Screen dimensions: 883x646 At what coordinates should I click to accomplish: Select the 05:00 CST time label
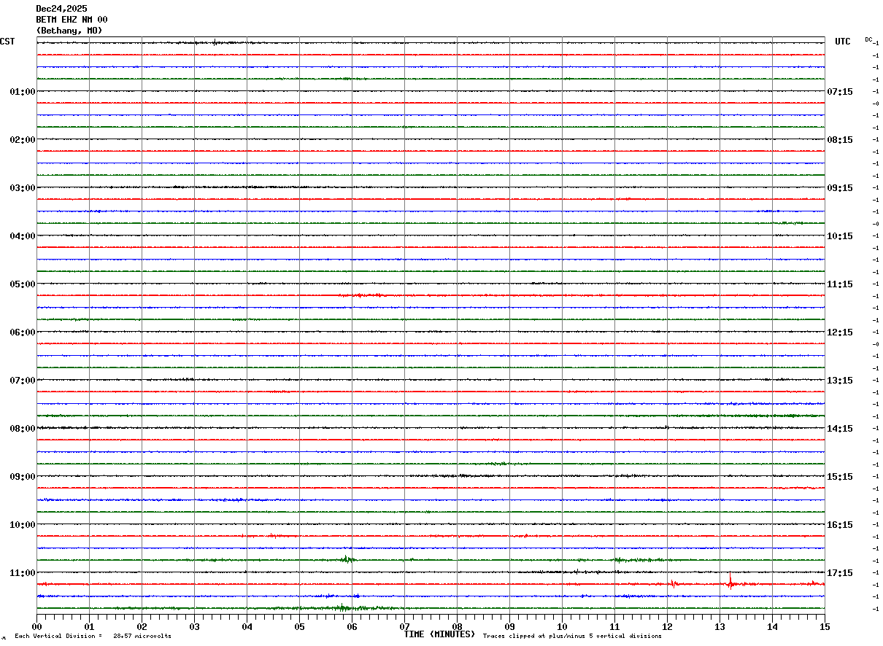[22, 284]
